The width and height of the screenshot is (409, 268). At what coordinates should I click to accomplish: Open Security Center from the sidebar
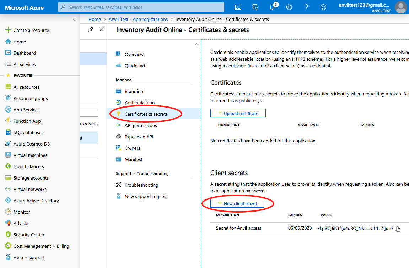click(29, 234)
